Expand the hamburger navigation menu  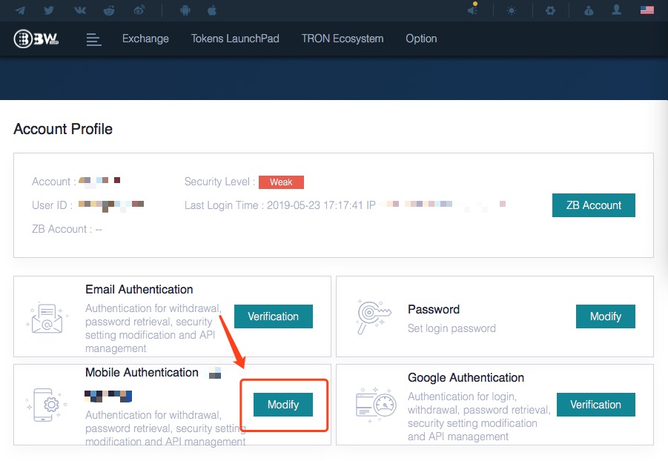93,39
